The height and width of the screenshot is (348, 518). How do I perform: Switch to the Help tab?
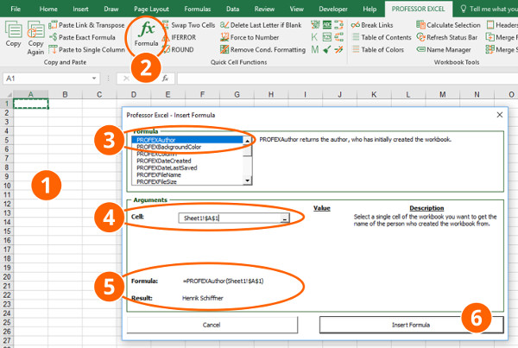click(x=370, y=9)
